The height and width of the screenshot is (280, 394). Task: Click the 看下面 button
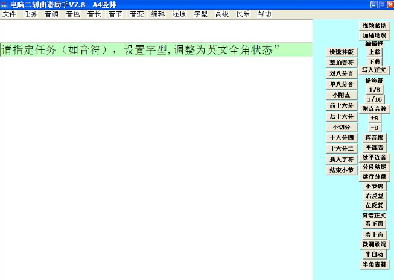tap(375, 223)
